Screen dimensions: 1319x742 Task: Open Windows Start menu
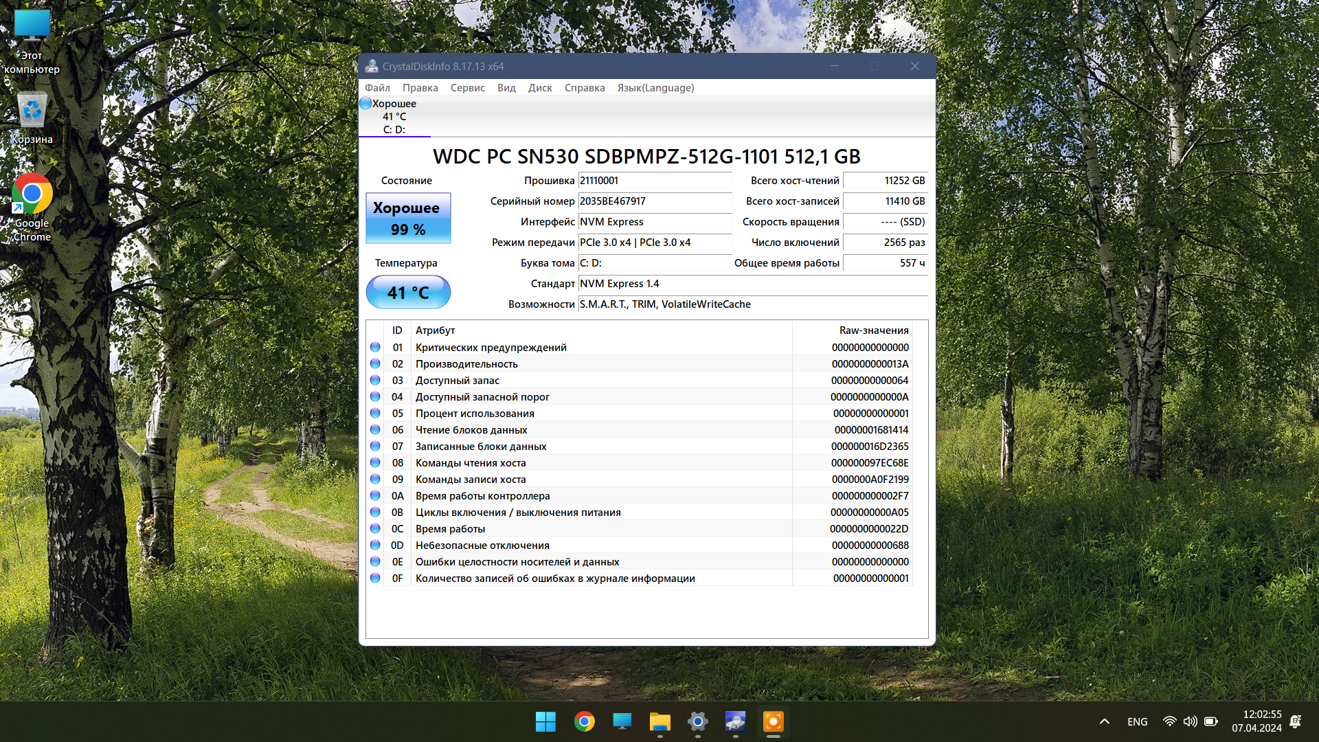point(546,721)
